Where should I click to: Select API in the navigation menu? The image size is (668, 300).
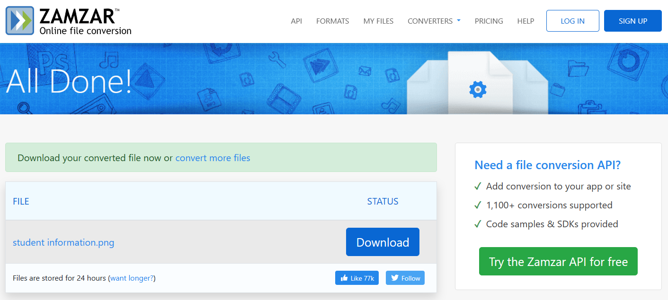coord(296,21)
